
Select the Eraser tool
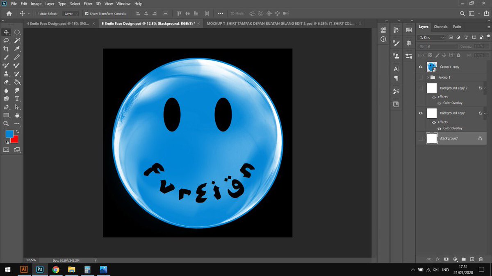(6, 82)
